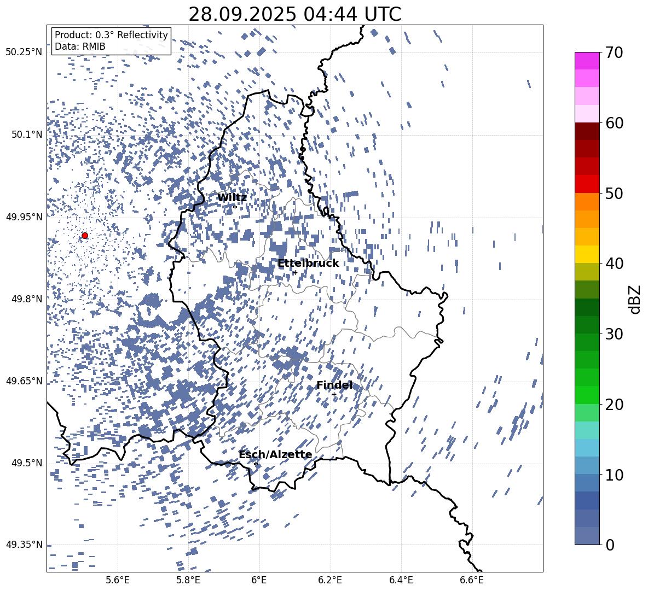Click the 49.95°N latitude label
This screenshot has height=591, width=648.
[24, 216]
